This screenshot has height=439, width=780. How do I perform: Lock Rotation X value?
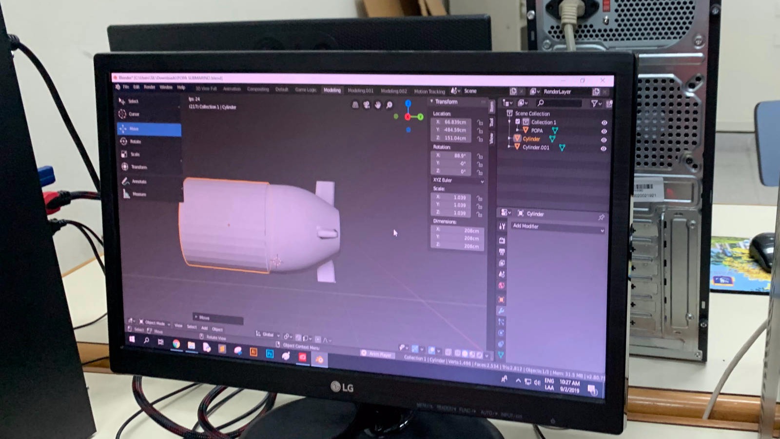click(x=480, y=157)
